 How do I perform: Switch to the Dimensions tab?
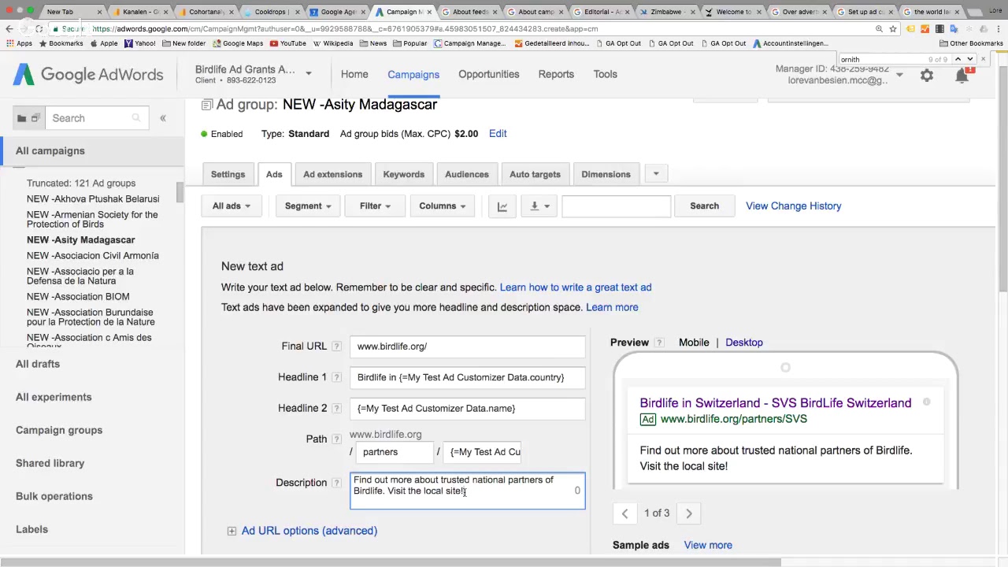click(606, 174)
